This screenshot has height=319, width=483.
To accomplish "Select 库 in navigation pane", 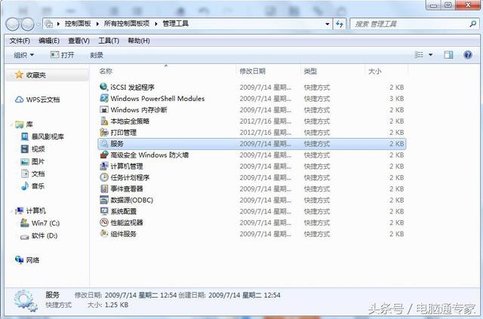I will point(24,124).
